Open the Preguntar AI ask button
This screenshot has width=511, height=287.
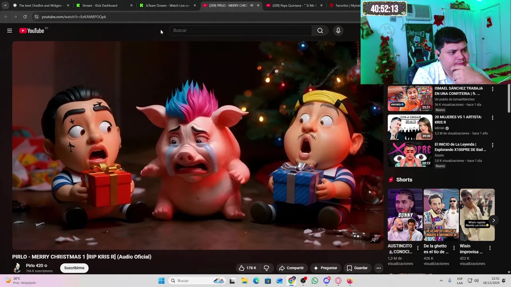coord(325,268)
